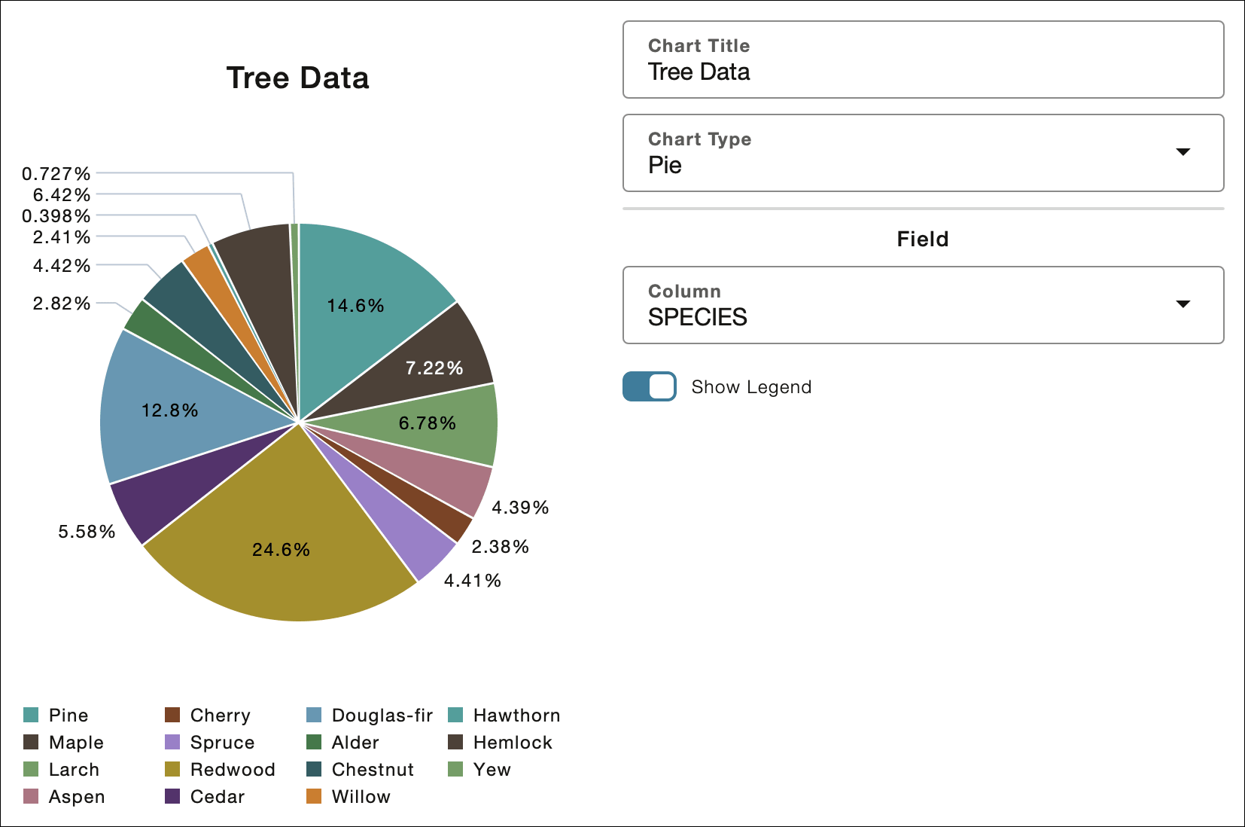The width and height of the screenshot is (1245, 827).
Task: Click the Maple color swatch
Action: click(32, 741)
